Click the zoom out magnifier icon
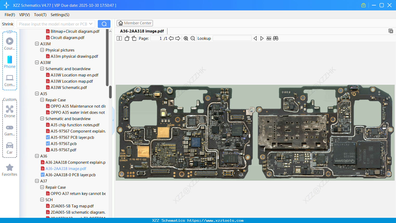Image resolution: width=396 pixels, height=223 pixels. [193, 38]
